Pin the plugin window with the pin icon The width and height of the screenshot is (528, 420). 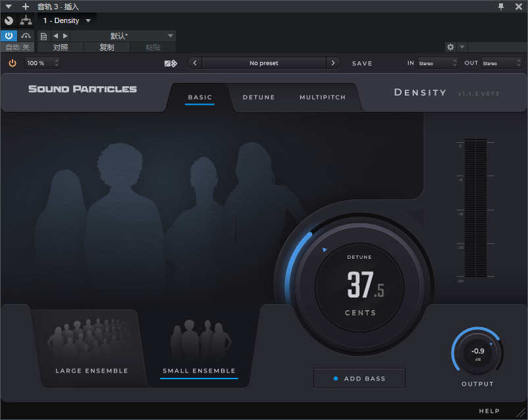coord(501,7)
